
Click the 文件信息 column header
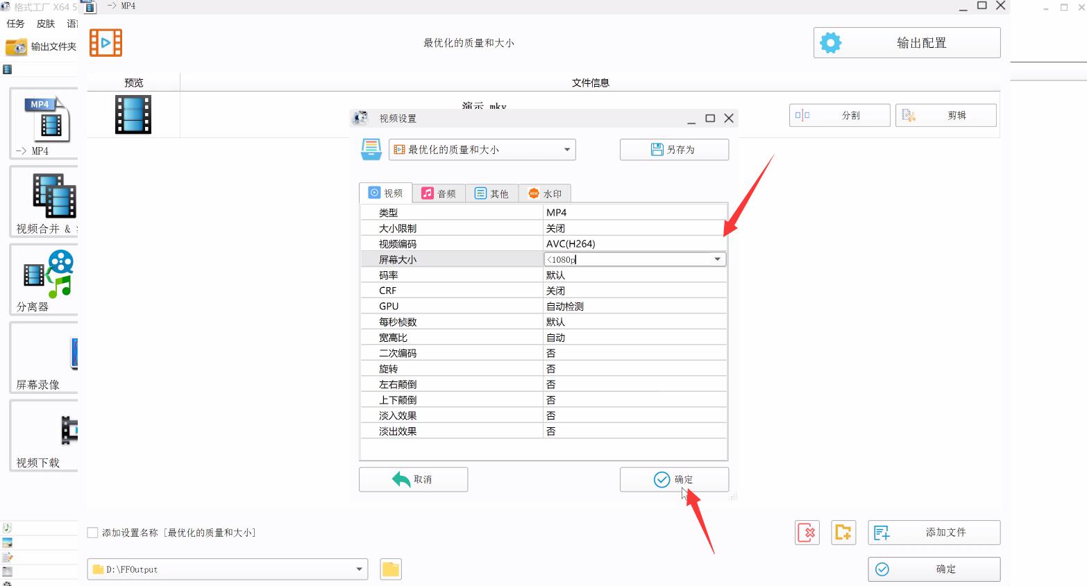point(590,83)
